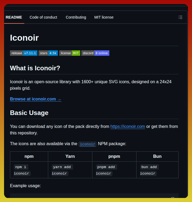Click the Iconoir main heading
The width and height of the screenshot is (192, 202).
pyautogui.click(x=24, y=38)
